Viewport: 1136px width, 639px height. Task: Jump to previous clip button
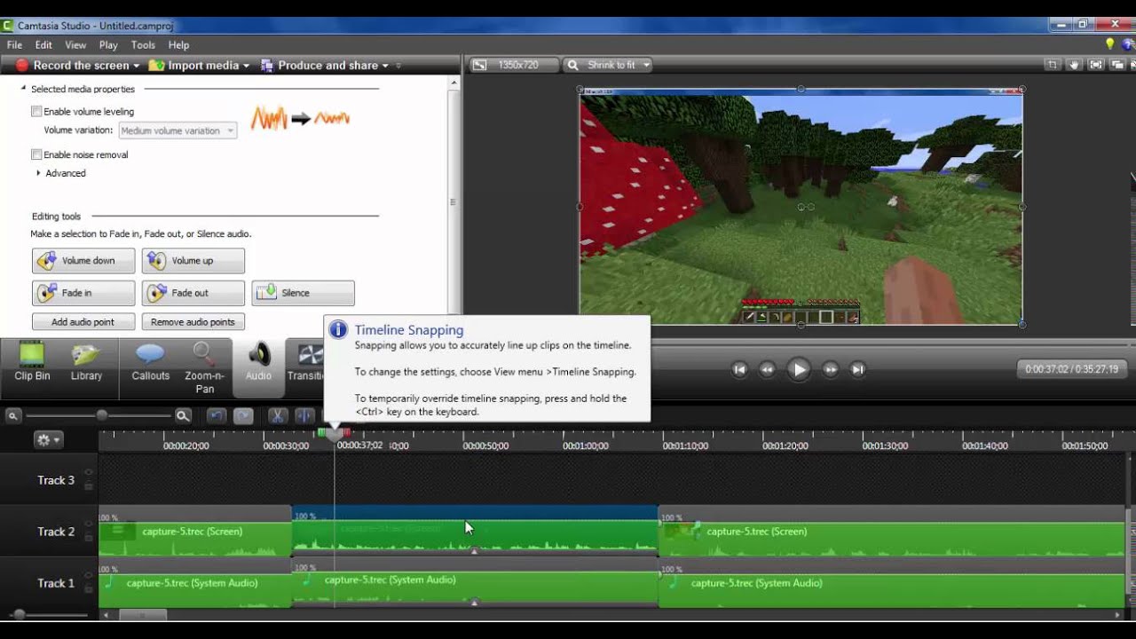pyautogui.click(x=739, y=369)
